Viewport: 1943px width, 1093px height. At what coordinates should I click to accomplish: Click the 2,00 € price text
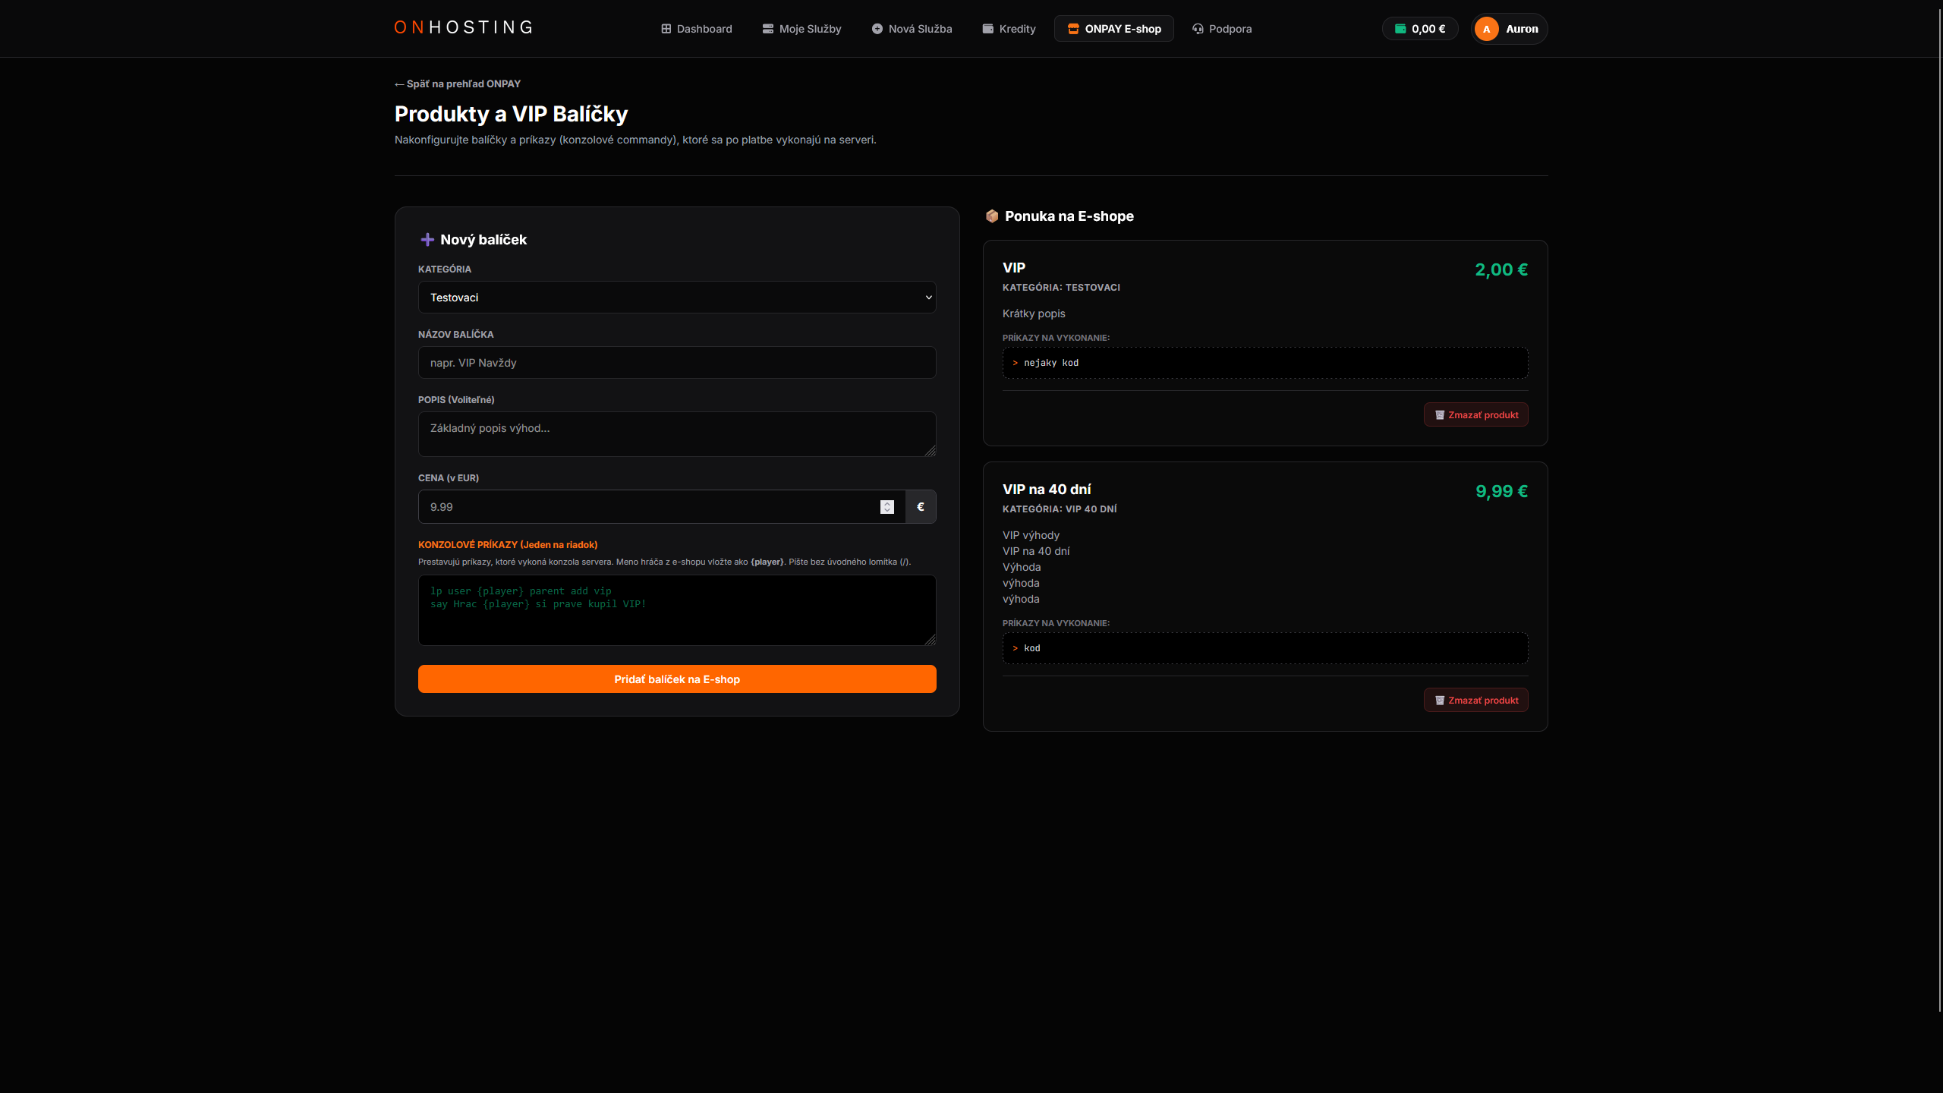pyautogui.click(x=1501, y=269)
